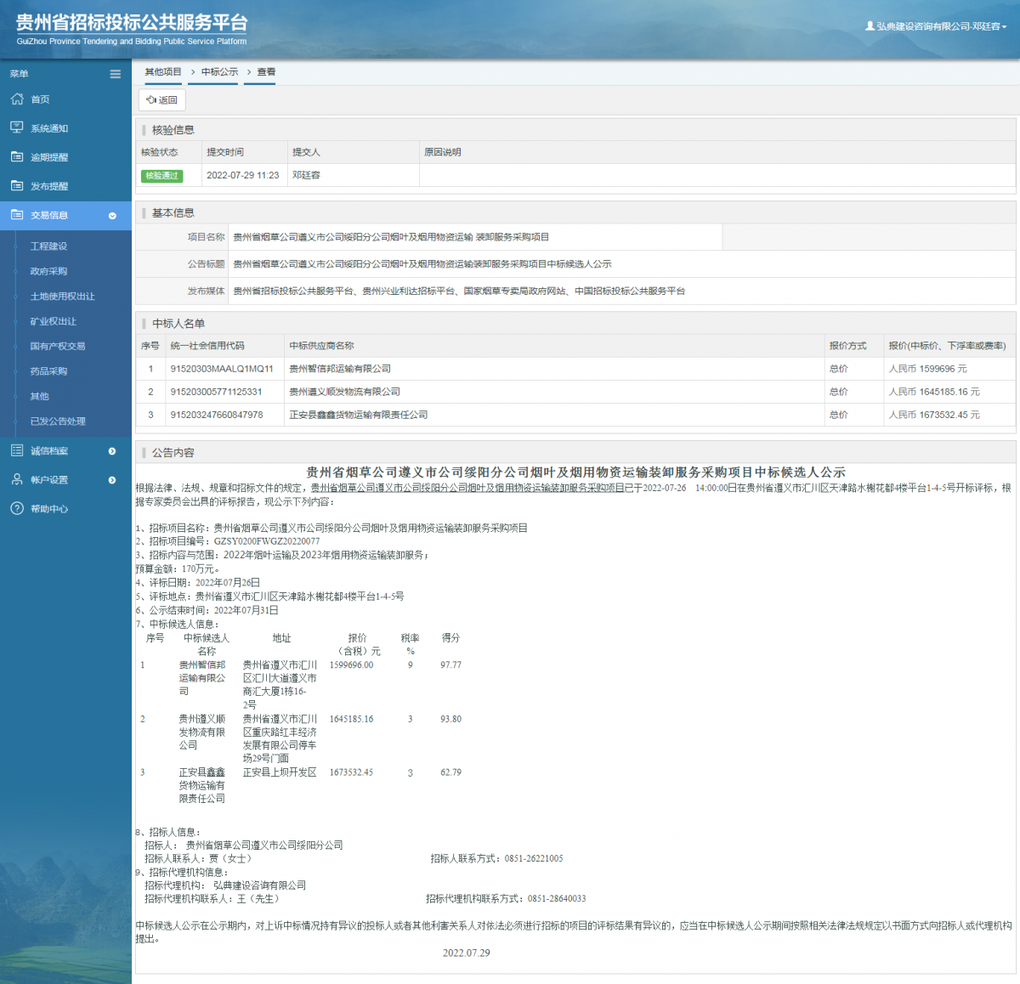The height and width of the screenshot is (984, 1020).
Task: Click the 项目名称 value field
Action: 475,237
